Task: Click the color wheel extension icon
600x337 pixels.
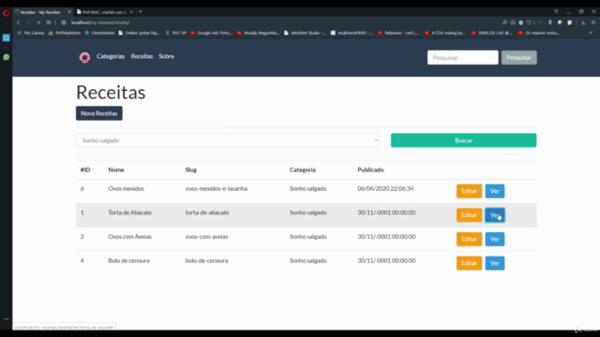Action: (x=560, y=22)
